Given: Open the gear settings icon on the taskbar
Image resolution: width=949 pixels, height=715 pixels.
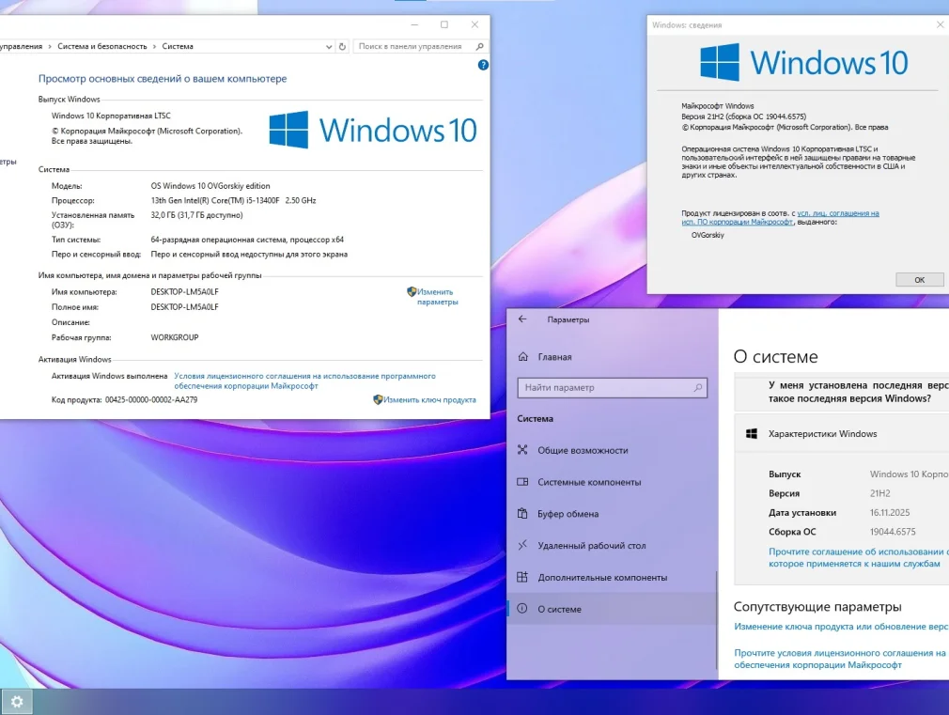Looking at the screenshot, I should click(x=16, y=701).
